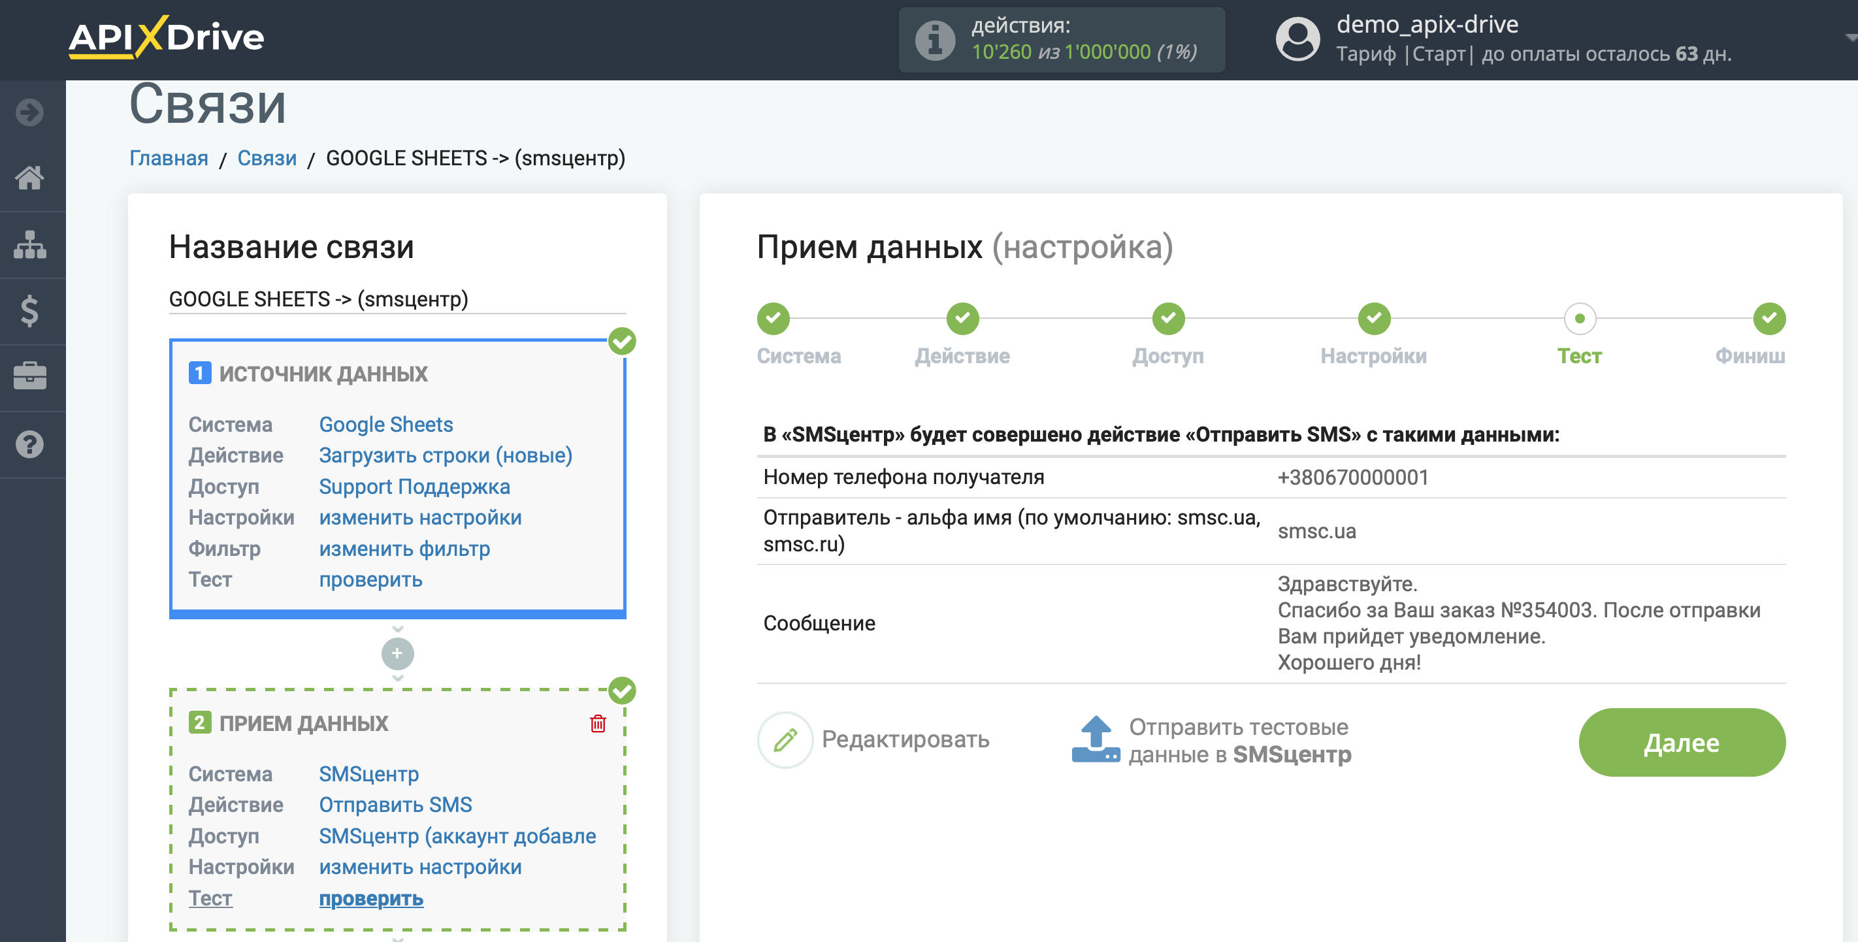
Task: Click the pencil edit icon
Action: coord(785,740)
